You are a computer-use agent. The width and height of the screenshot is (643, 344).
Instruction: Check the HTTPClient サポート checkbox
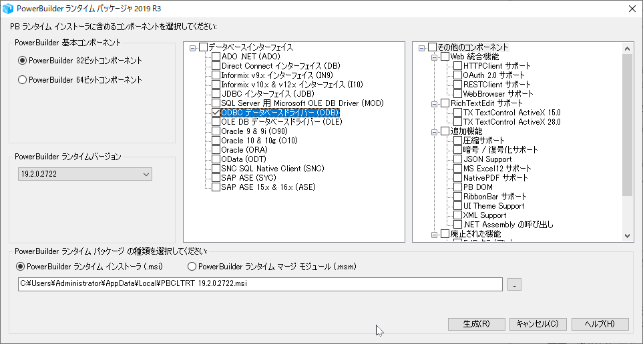457,66
